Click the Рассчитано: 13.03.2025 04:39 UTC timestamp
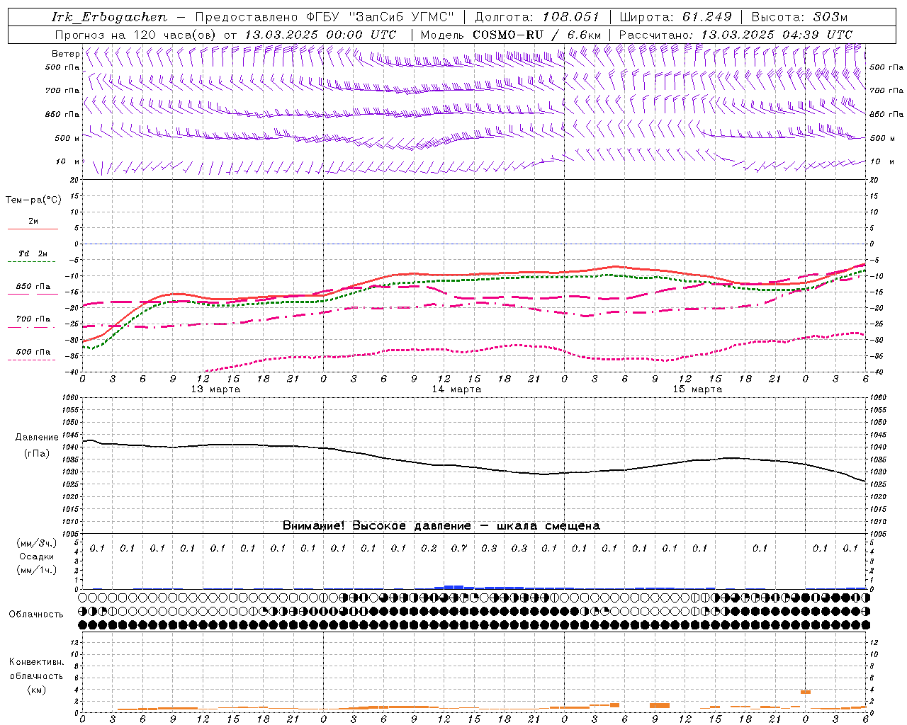 tap(736, 35)
